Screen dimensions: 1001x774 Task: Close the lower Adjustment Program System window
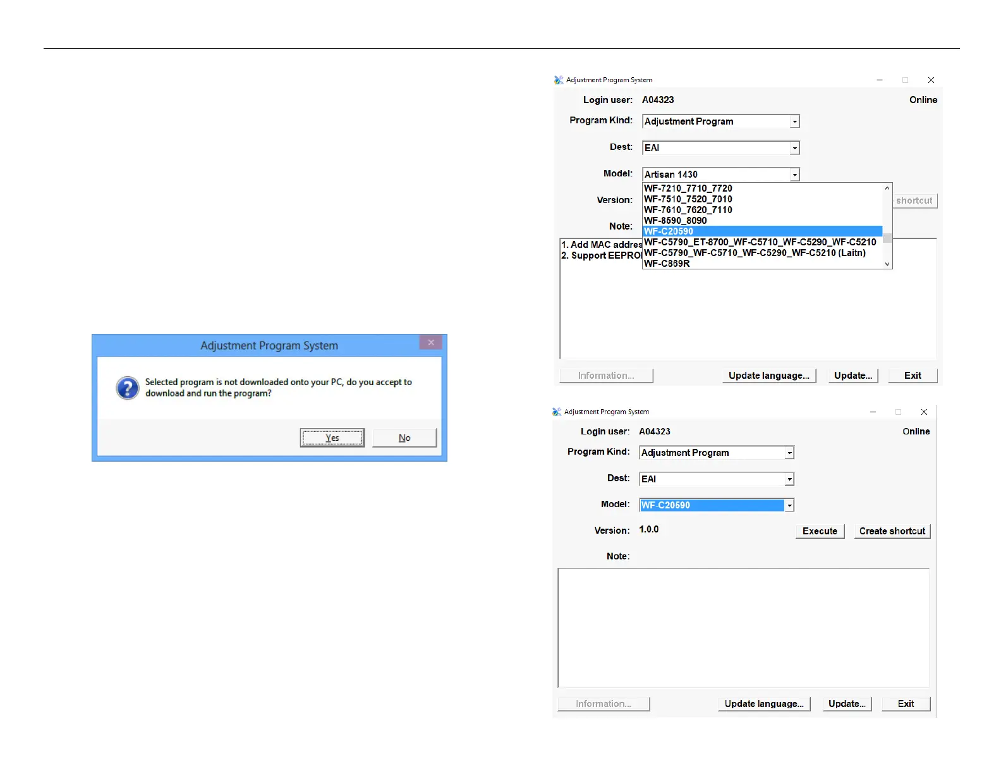924,412
